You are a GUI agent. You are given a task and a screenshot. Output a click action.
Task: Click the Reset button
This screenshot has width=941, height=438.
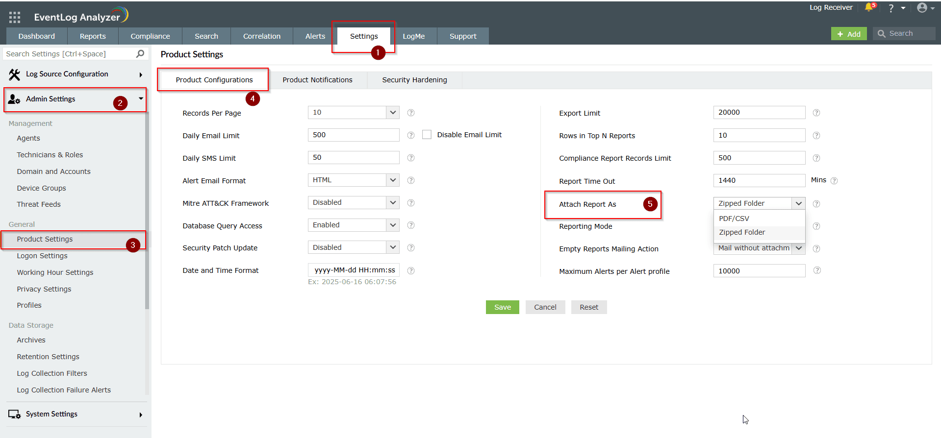(x=589, y=307)
